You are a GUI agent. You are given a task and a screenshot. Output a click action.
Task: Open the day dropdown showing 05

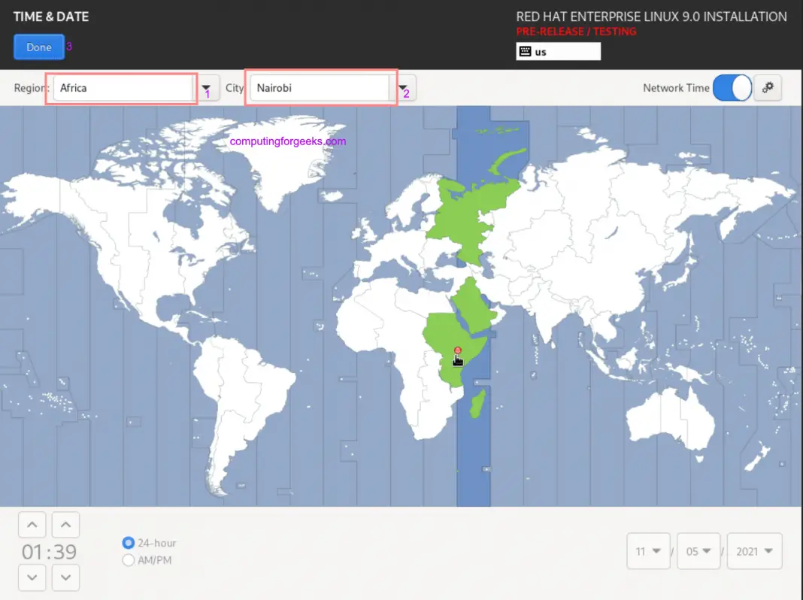(x=698, y=551)
